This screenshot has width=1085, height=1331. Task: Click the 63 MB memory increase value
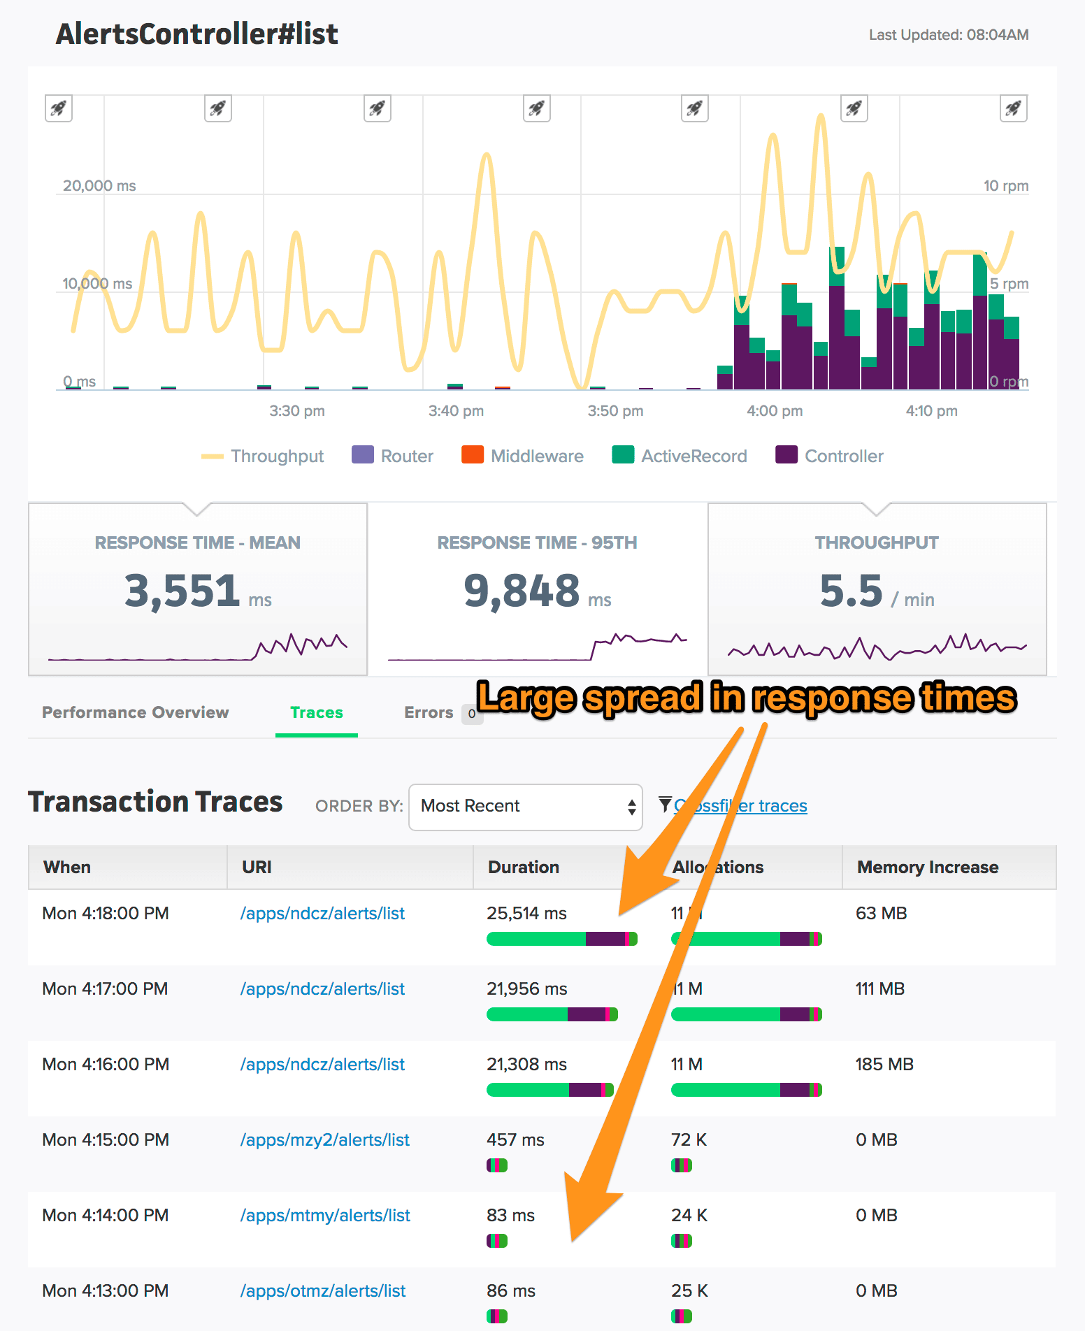tap(882, 914)
